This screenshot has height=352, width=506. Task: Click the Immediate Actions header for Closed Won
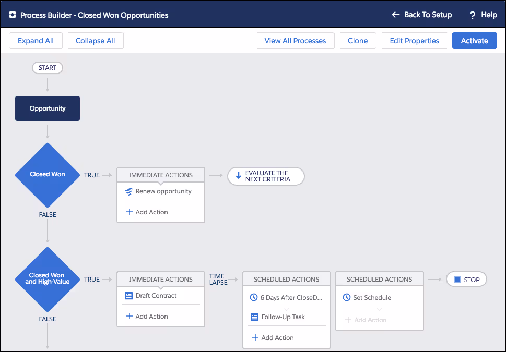161,175
